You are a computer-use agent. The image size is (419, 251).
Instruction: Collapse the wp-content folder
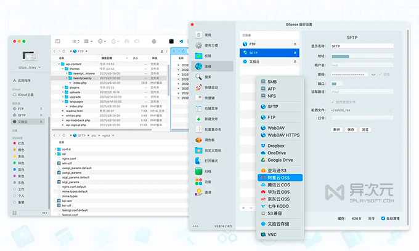point(59,64)
